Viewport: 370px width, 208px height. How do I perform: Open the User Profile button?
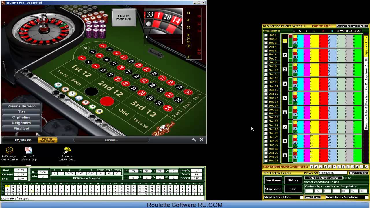point(358,173)
